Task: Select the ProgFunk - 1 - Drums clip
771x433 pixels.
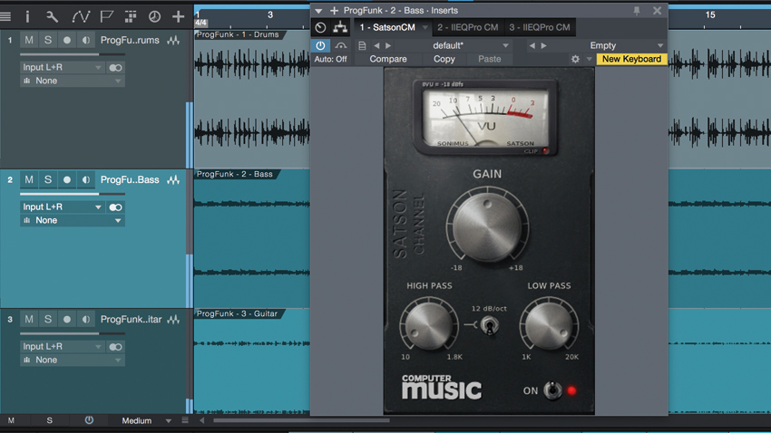Action: click(x=238, y=34)
